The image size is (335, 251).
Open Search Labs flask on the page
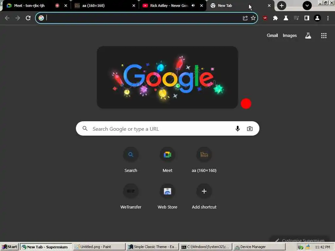pyautogui.click(x=308, y=36)
